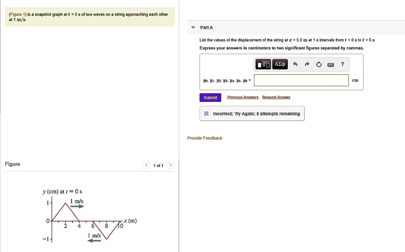405x252 pixels.
Task: Open the math templates symbol palette
Action: 263,64
